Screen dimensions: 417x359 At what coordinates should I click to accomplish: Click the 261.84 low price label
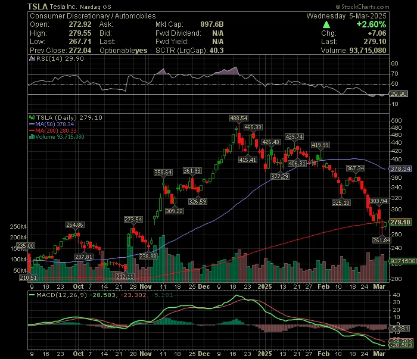click(x=381, y=240)
